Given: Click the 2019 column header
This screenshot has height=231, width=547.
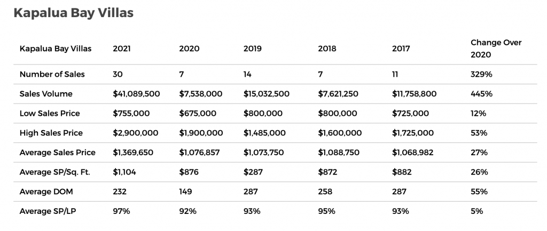Looking at the screenshot, I should click(x=253, y=49).
